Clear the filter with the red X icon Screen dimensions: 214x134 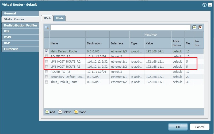point(200,27)
